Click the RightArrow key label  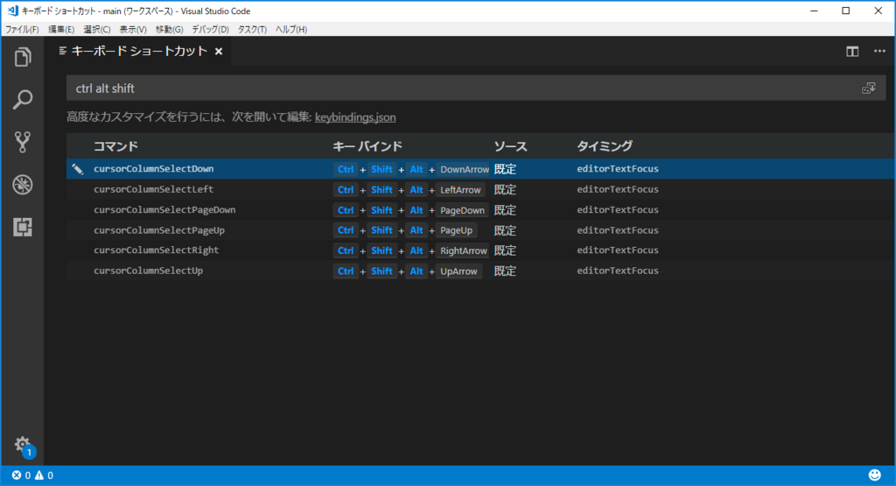coord(464,251)
